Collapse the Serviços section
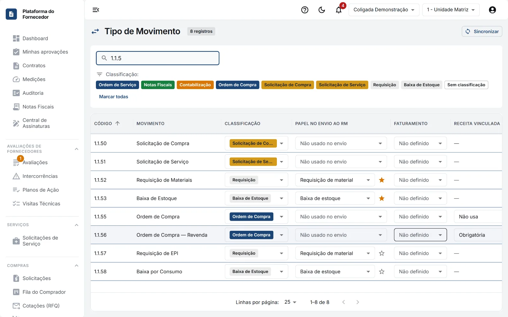This screenshot has width=508, height=317. 77,225
